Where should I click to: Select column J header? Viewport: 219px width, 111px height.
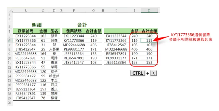click(134, 11)
